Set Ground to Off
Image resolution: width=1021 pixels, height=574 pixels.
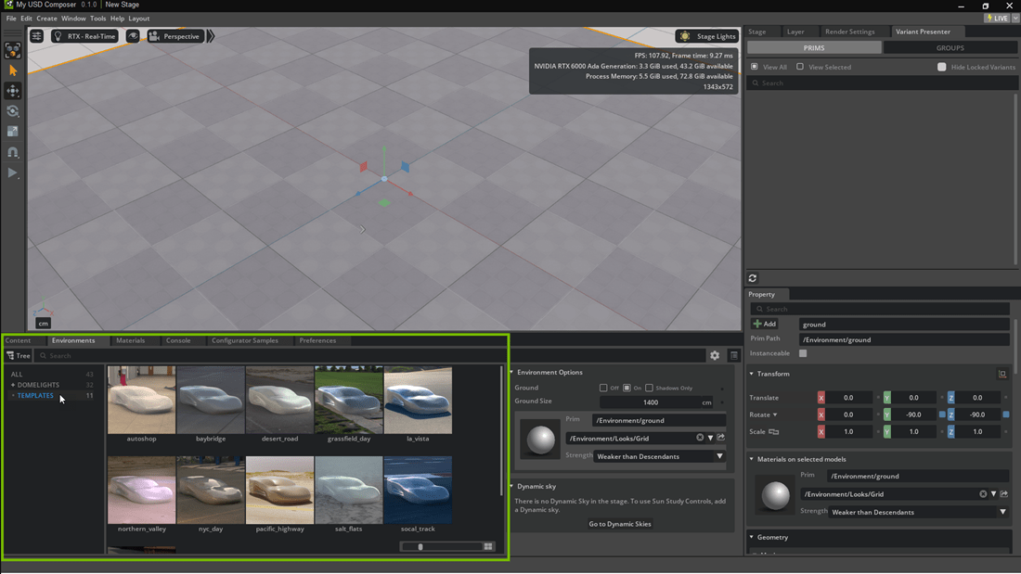coord(603,388)
